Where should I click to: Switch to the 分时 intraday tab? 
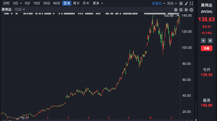coord(6,3)
